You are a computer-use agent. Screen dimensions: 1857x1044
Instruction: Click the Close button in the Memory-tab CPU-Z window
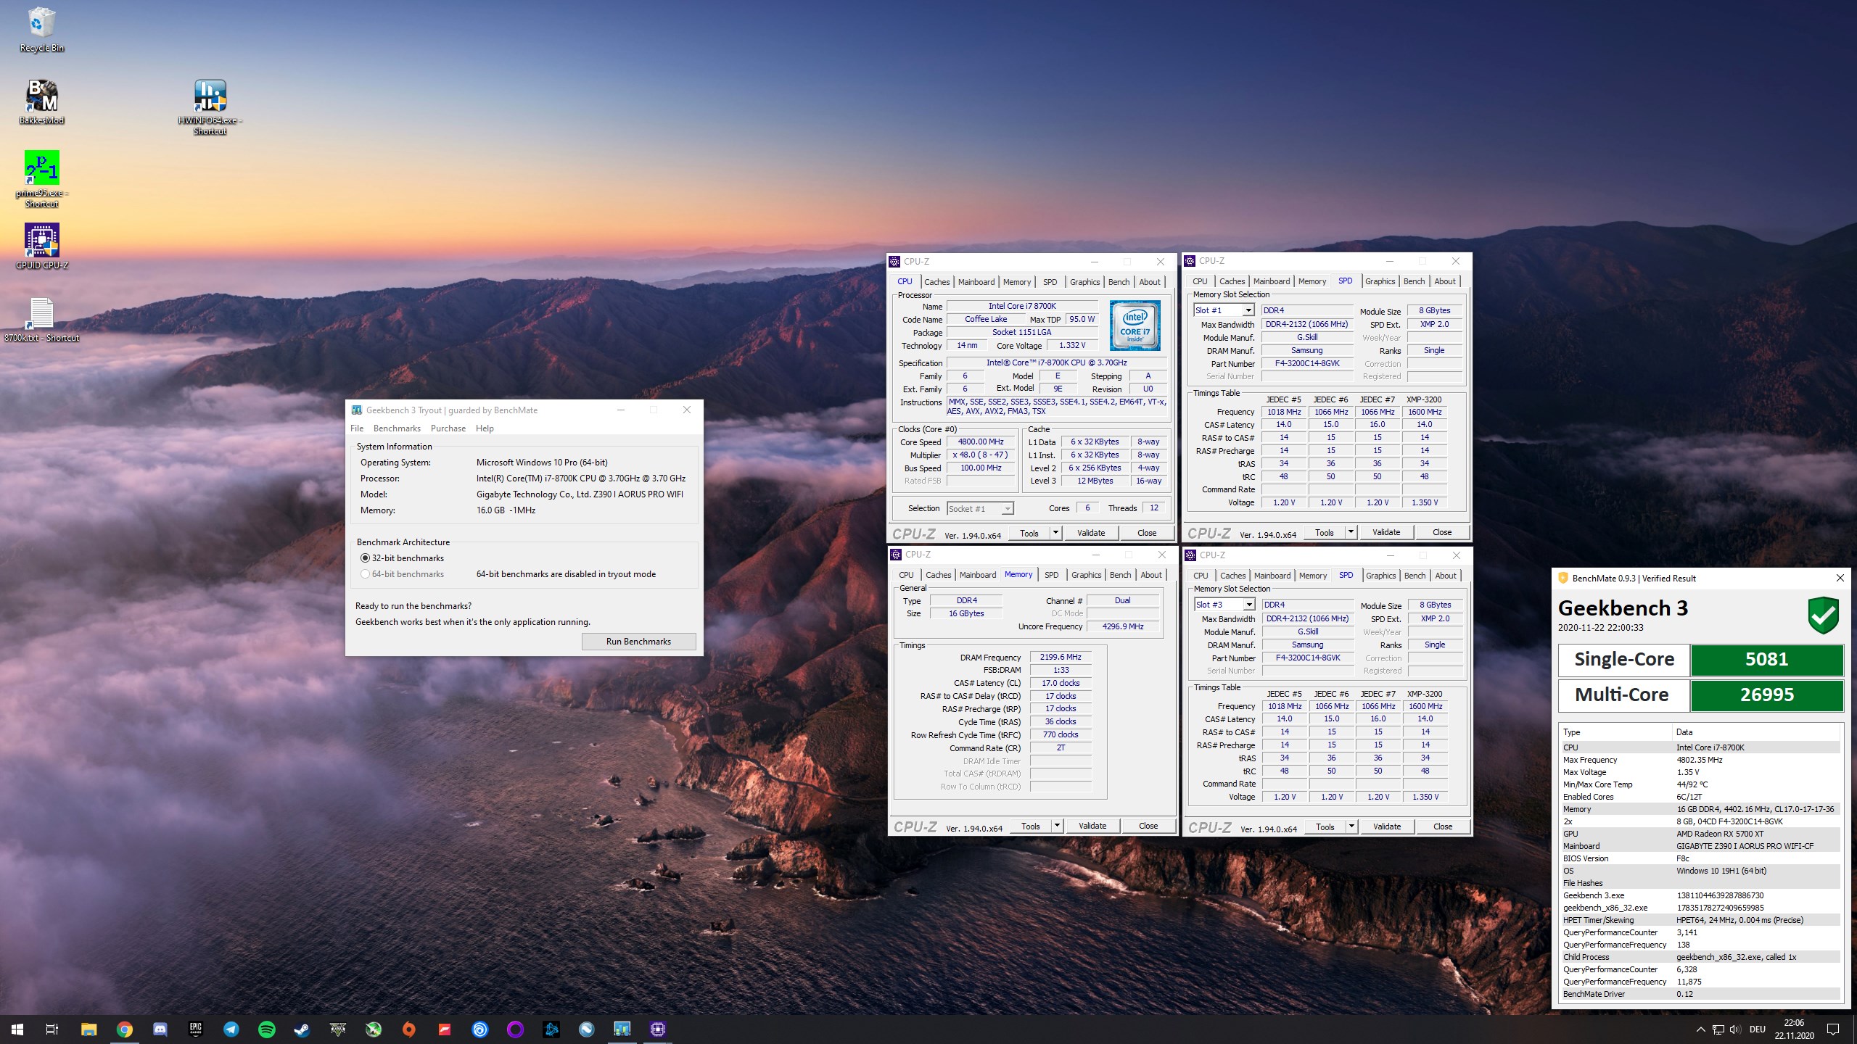click(x=1148, y=826)
